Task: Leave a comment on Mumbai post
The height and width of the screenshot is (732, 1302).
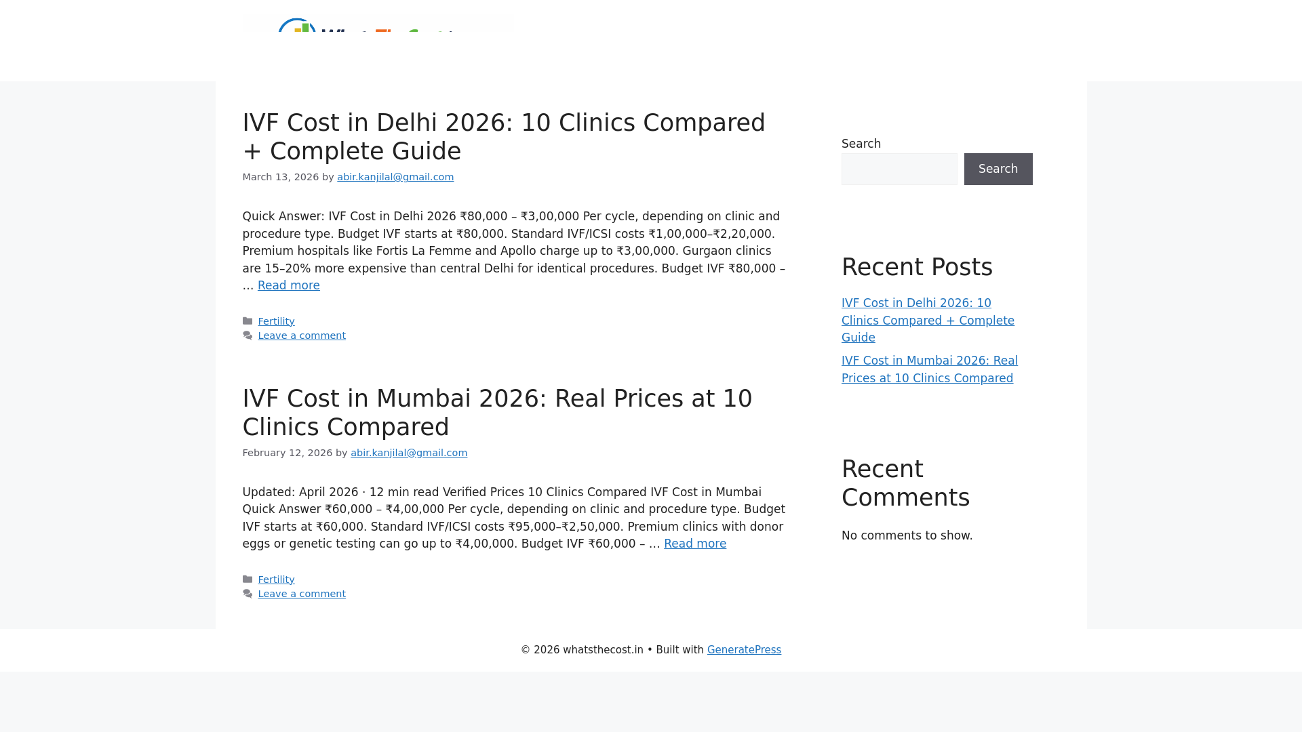Action: click(x=302, y=594)
